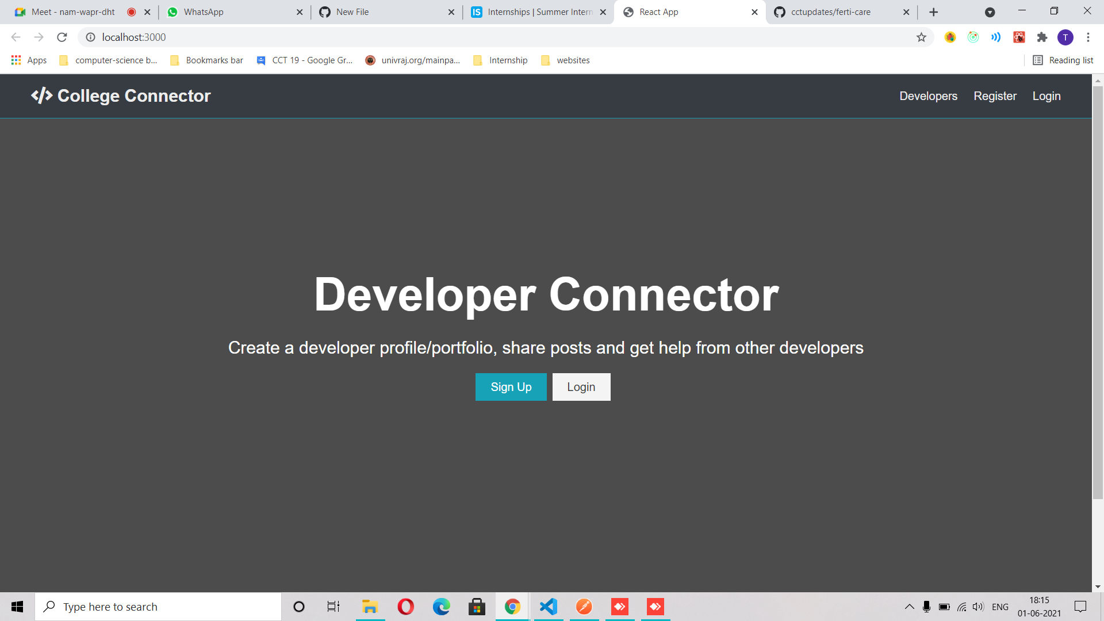The height and width of the screenshot is (621, 1104).
Task: Click the Sign Up button
Action: point(511,387)
